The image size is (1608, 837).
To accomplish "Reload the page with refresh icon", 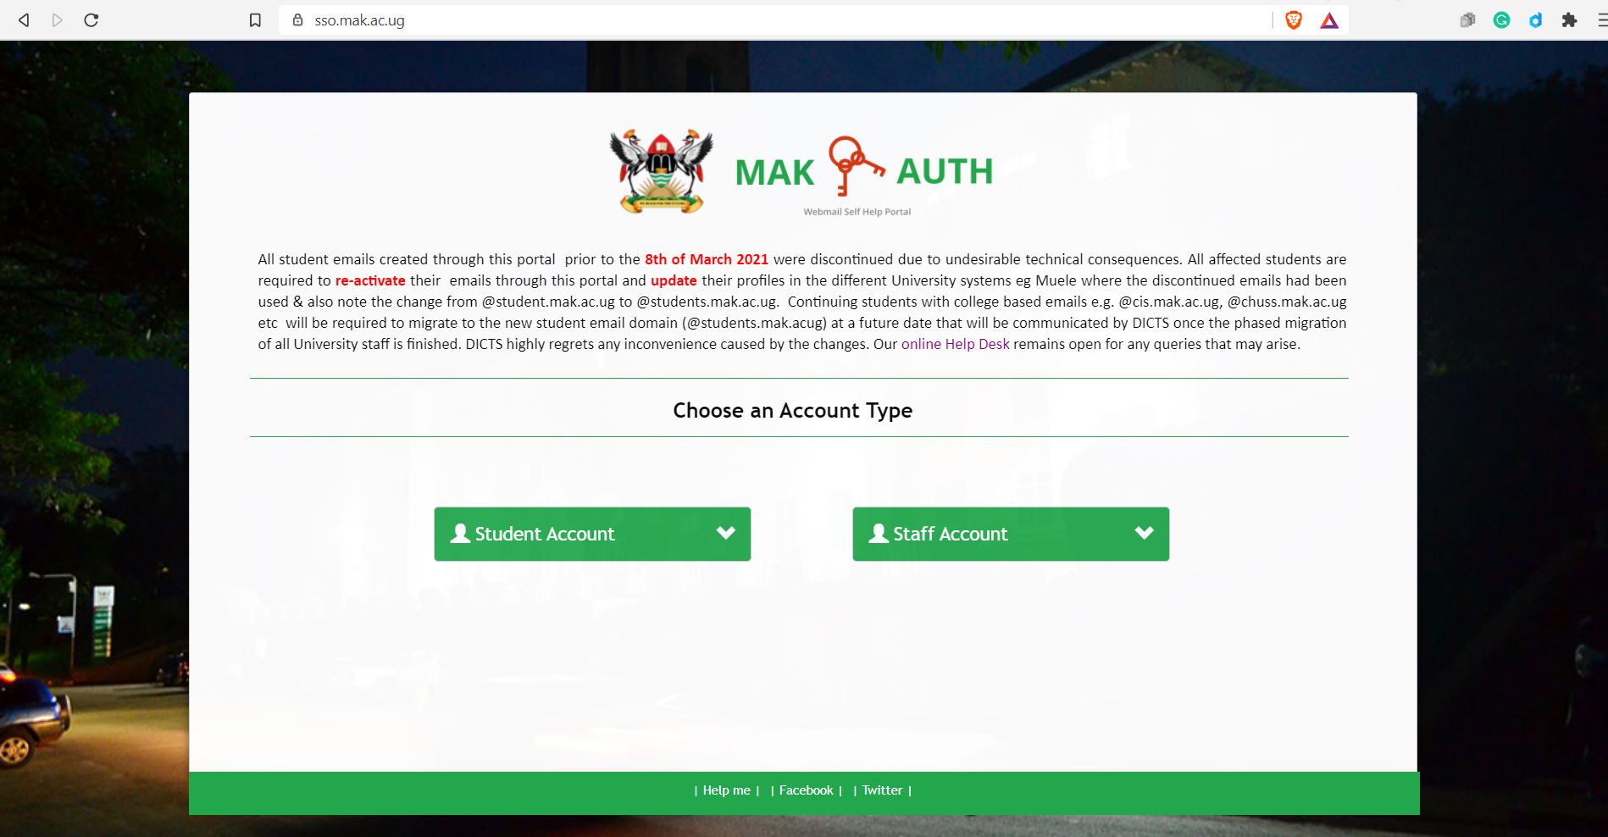I will [x=91, y=20].
